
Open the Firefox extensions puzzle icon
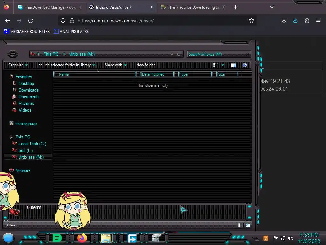tap(307, 20)
